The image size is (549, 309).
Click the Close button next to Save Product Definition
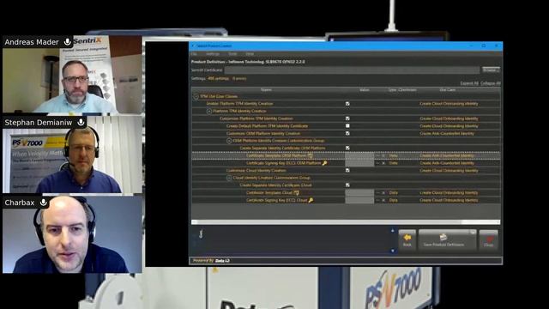click(x=488, y=240)
